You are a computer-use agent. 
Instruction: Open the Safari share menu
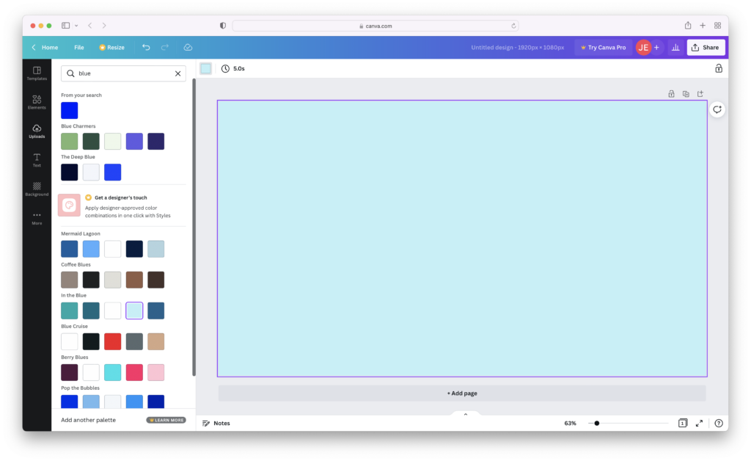(688, 26)
